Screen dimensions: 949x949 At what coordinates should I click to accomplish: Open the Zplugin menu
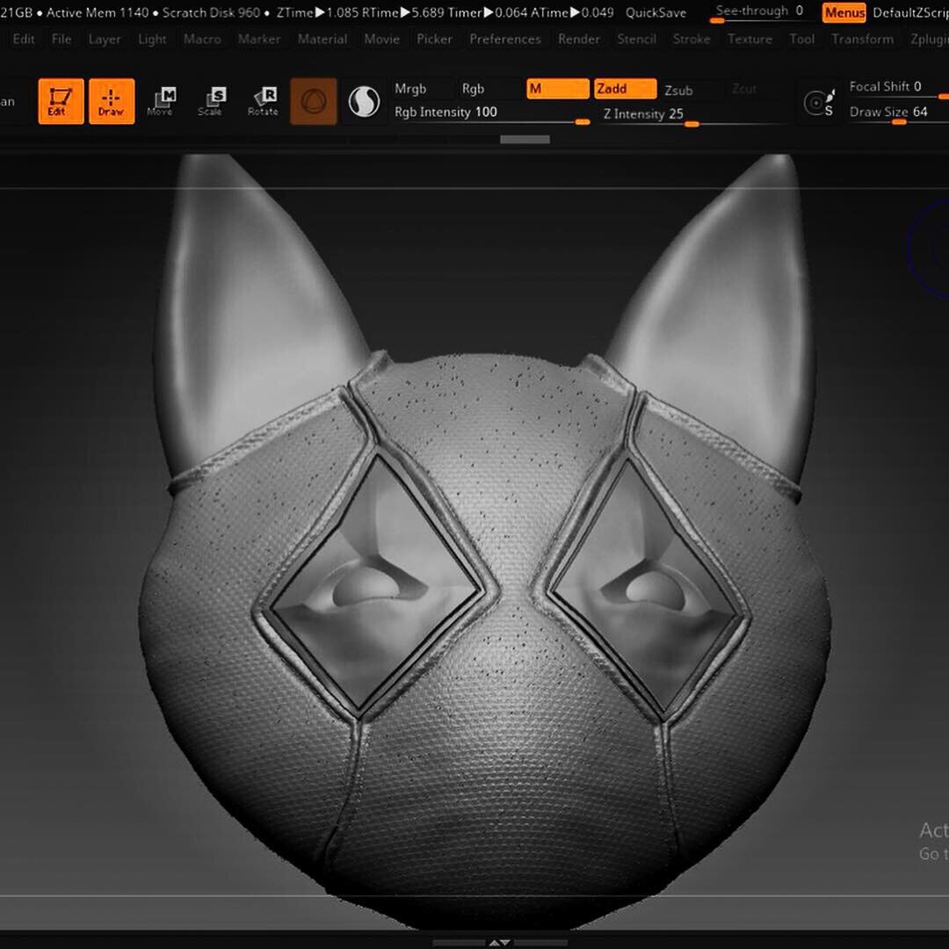[x=929, y=39]
